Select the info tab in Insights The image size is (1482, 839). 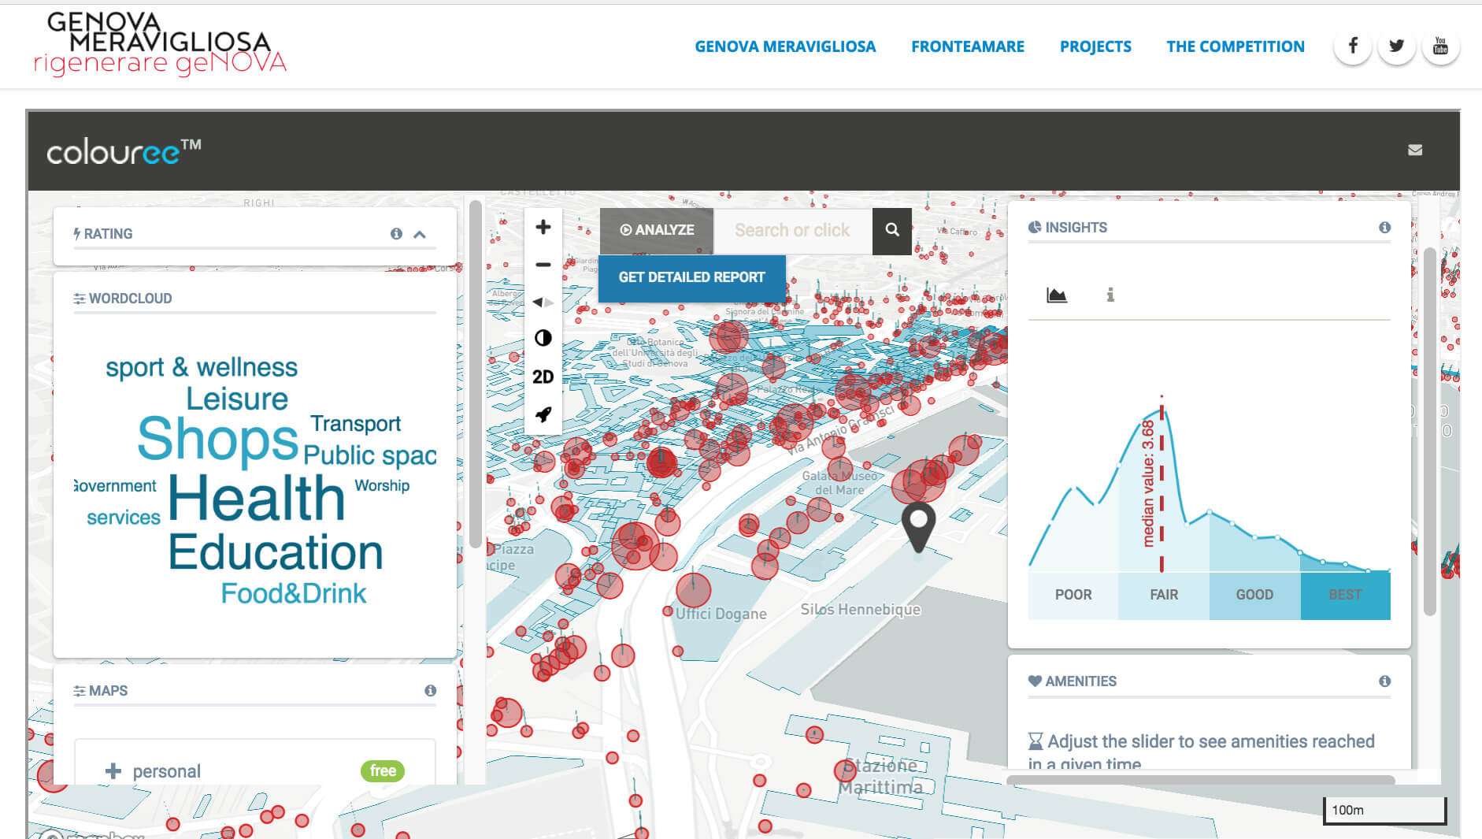[1110, 295]
